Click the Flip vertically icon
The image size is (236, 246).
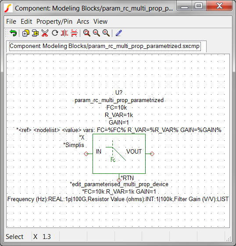[x=74, y=33]
